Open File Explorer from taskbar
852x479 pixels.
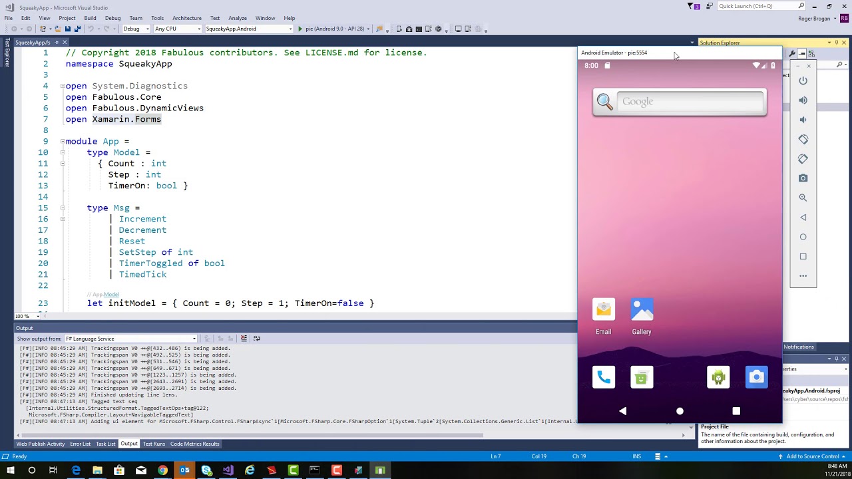[x=97, y=470]
